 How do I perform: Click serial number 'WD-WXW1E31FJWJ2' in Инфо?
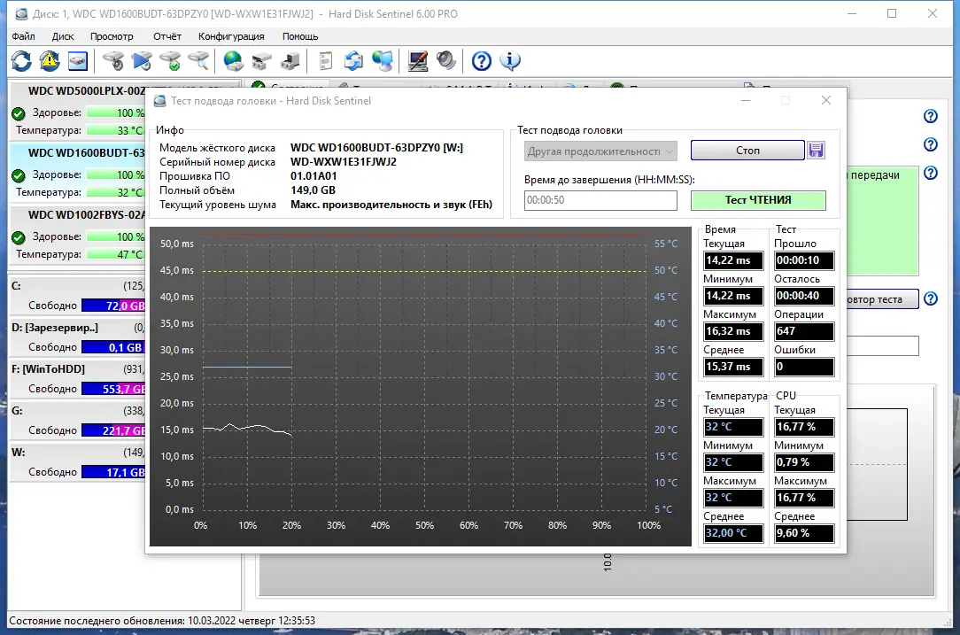click(x=344, y=162)
